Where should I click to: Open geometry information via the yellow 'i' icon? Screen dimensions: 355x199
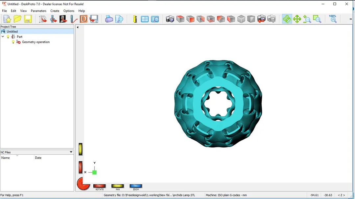click(x=135, y=19)
